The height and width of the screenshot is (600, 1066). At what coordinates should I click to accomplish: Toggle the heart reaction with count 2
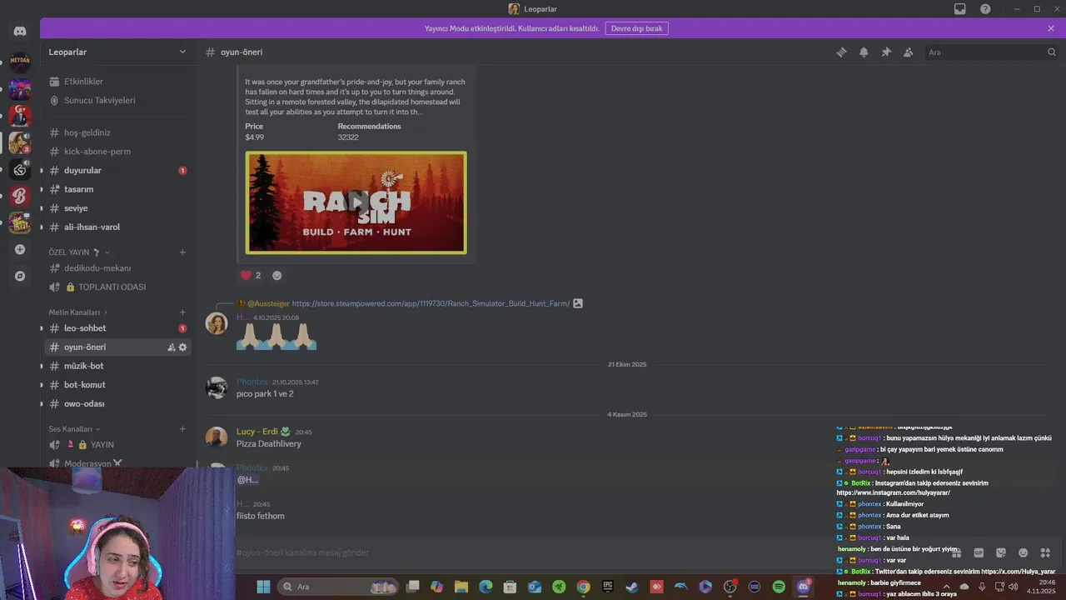click(x=251, y=275)
